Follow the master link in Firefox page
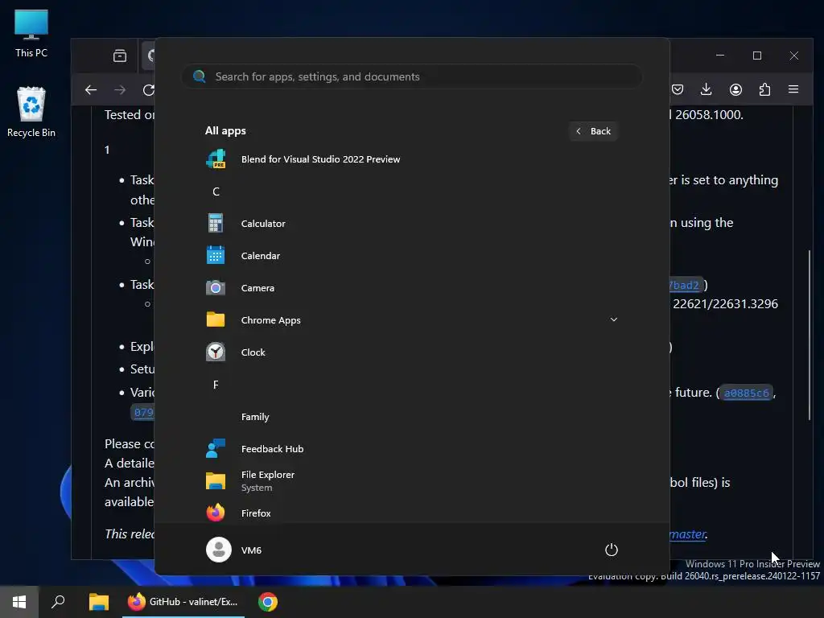The height and width of the screenshot is (618, 824). point(688,534)
